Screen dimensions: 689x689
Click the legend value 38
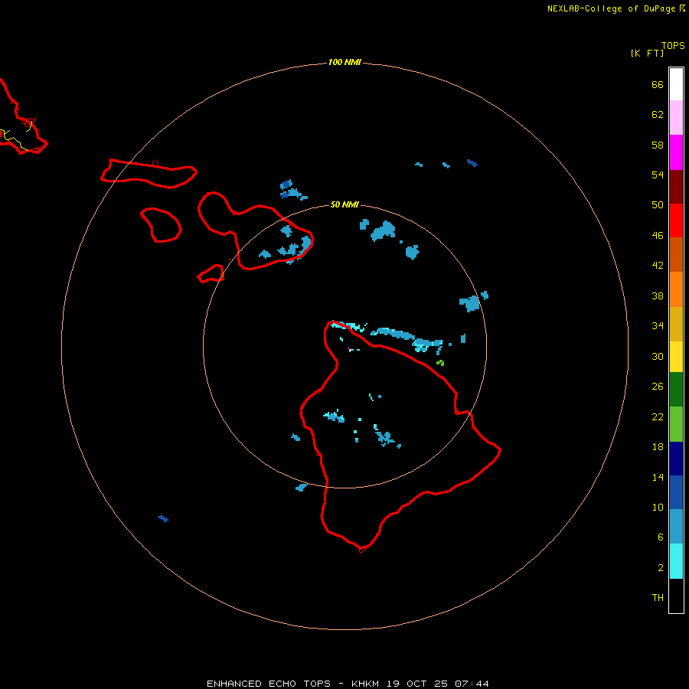pyautogui.click(x=658, y=296)
